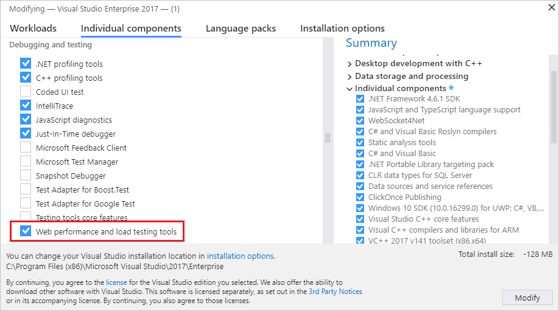Check Microsoft Test Manager
This screenshot has width=559, height=311.
(26, 162)
